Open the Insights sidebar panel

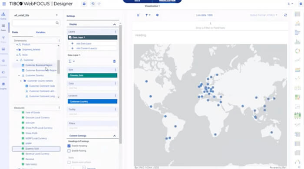point(3,86)
